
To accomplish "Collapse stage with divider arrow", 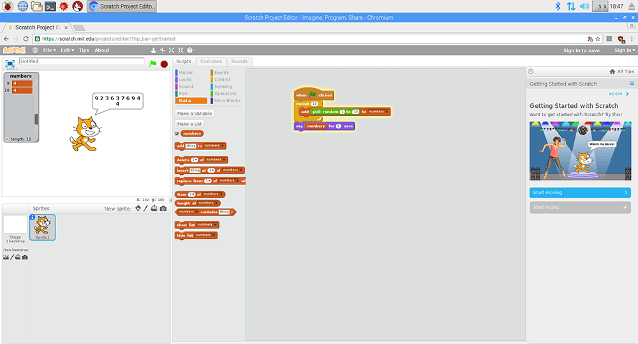I will click(x=171, y=200).
